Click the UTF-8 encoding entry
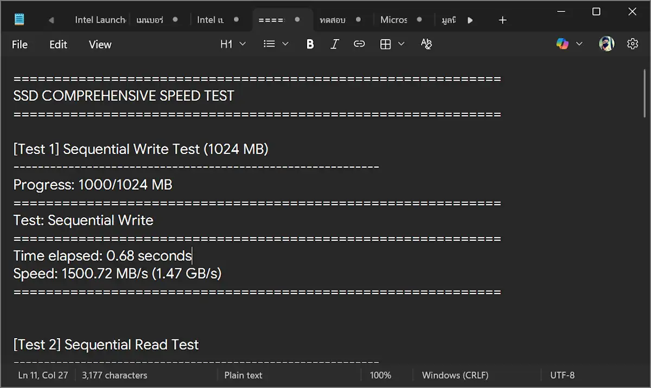Viewport: 651px width, 388px height. 562,375
